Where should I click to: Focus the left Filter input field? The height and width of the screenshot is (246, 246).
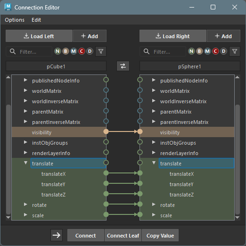pyautogui.click(x=29, y=51)
